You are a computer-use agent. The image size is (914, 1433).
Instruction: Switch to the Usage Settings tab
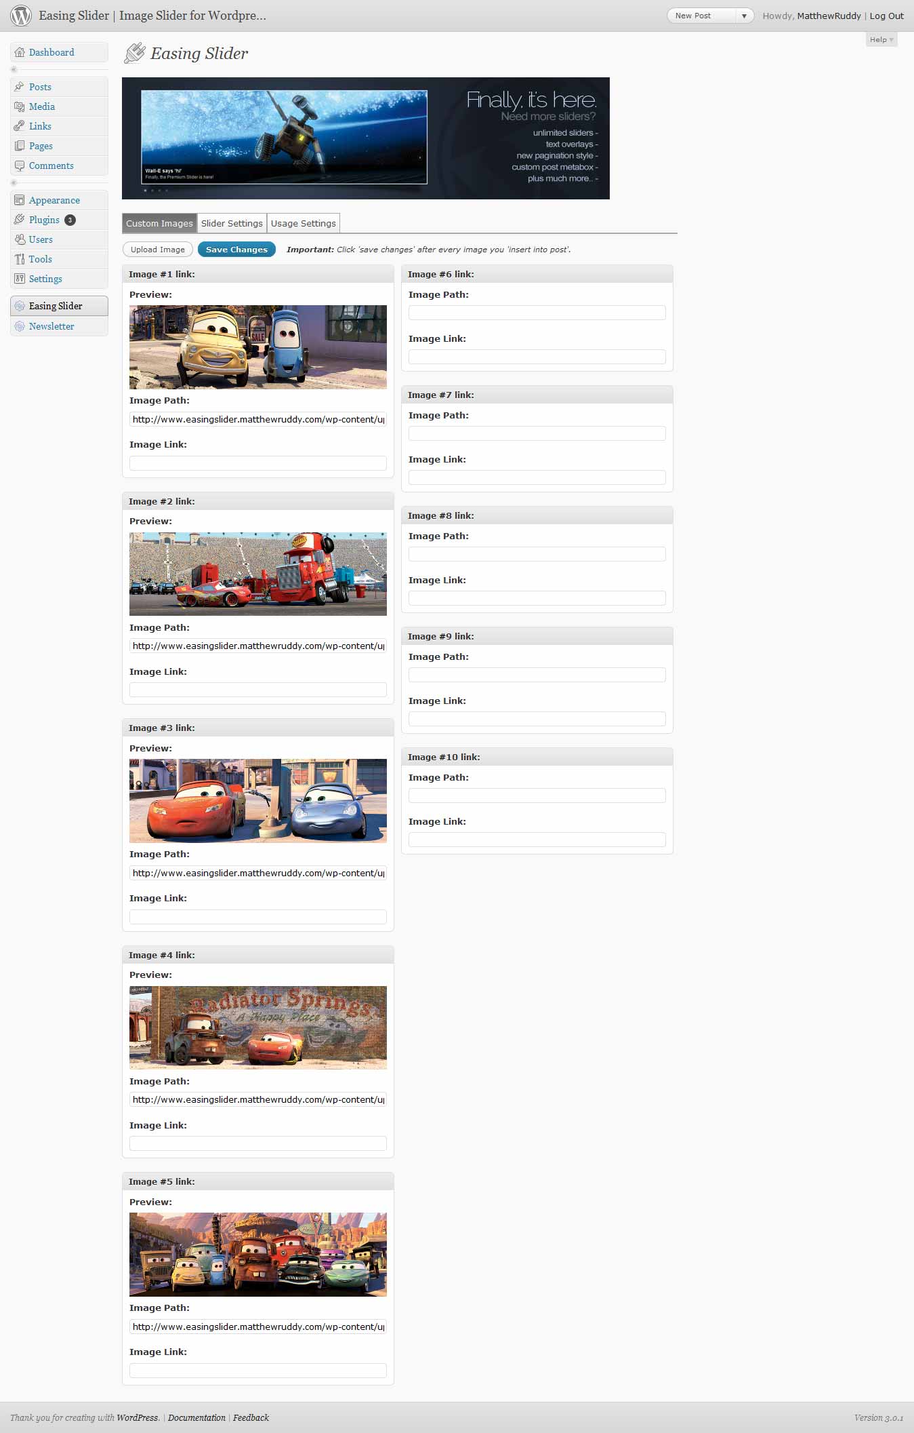[x=304, y=223]
